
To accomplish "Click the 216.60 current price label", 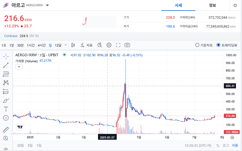I will click(230, 116).
